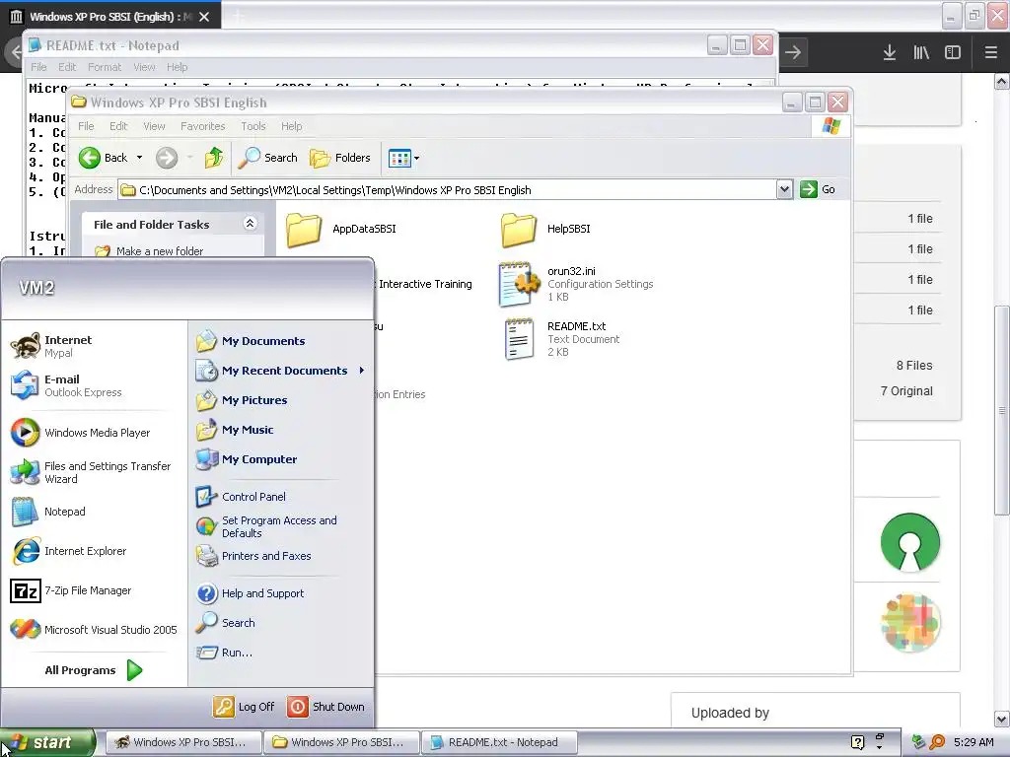Close the Windows XP Pro SBSI browser tab
1010x757 pixels.
click(x=204, y=17)
